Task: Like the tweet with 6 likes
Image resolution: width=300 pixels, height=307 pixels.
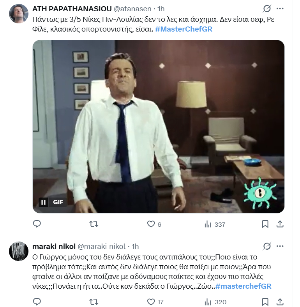Action: pos(151,224)
